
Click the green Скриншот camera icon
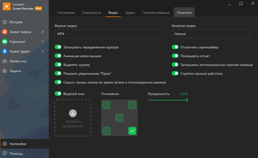[x=5, y=41]
